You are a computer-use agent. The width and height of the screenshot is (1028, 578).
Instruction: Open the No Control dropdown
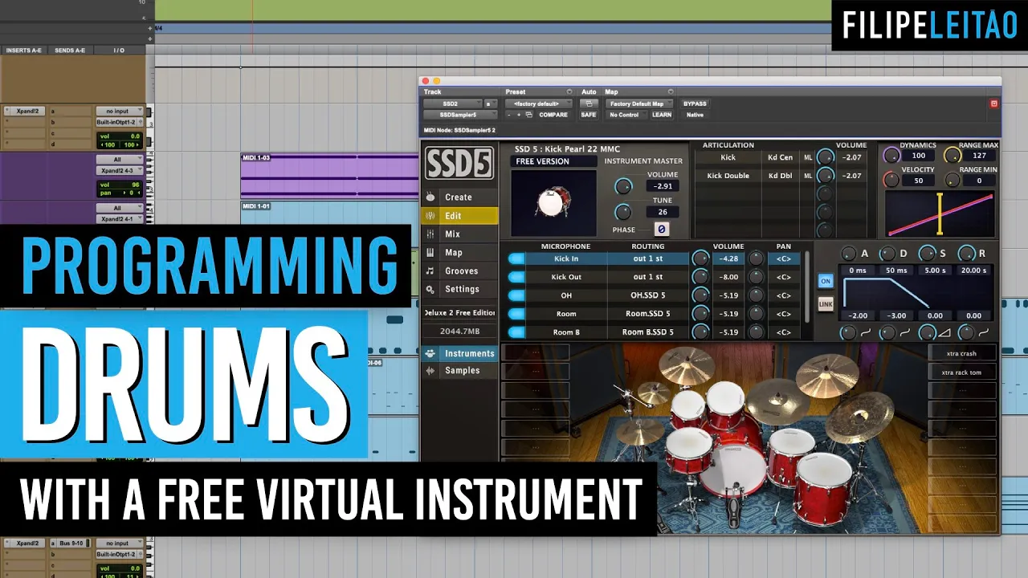coord(626,115)
